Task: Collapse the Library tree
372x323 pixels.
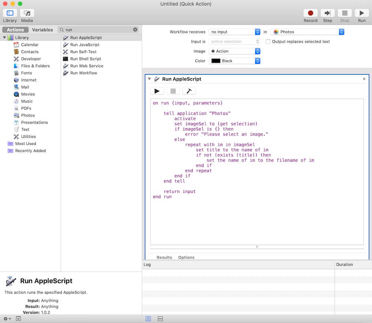Action: (4, 38)
